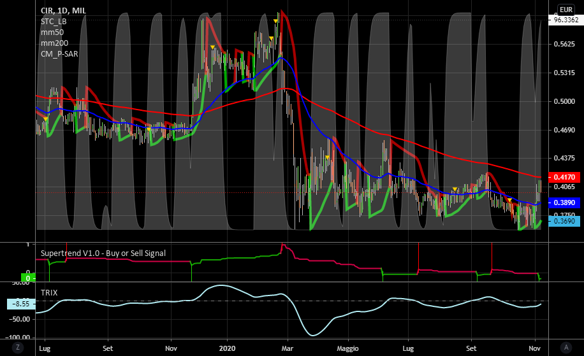Click the Mar date axis label
The height and width of the screenshot is (356, 584).
(287, 348)
